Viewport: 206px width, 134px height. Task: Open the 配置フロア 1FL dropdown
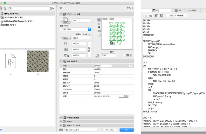tap(76, 29)
